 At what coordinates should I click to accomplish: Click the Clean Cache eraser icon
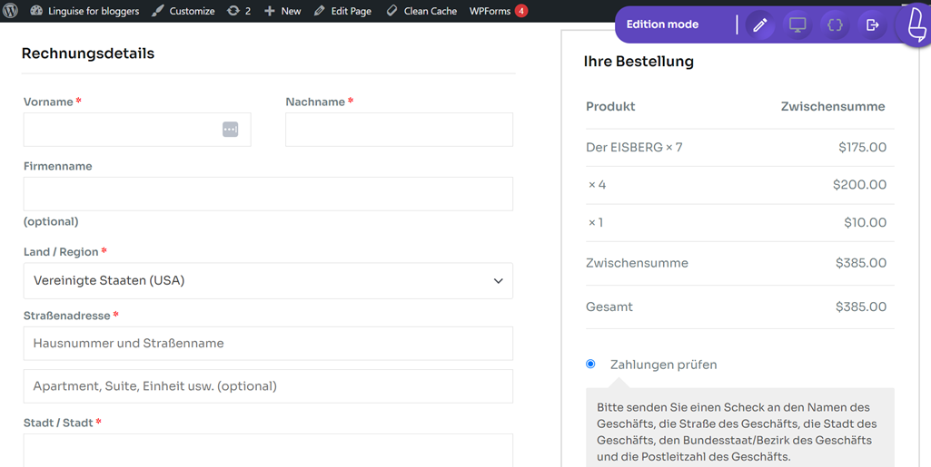pyautogui.click(x=391, y=11)
